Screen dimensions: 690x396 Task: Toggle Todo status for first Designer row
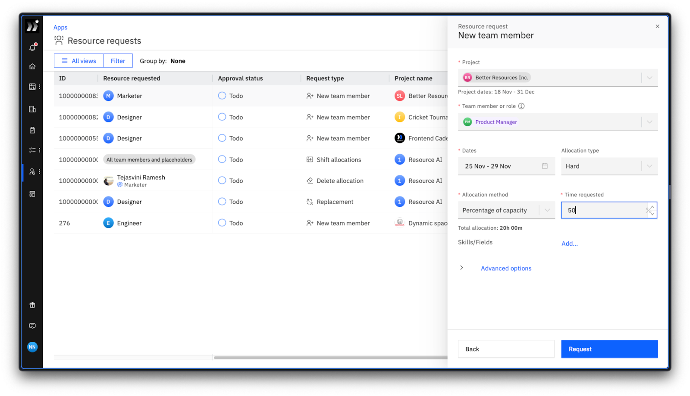click(x=222, y=117)
